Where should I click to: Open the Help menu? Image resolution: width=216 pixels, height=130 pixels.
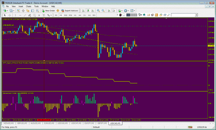pos(53,6)
